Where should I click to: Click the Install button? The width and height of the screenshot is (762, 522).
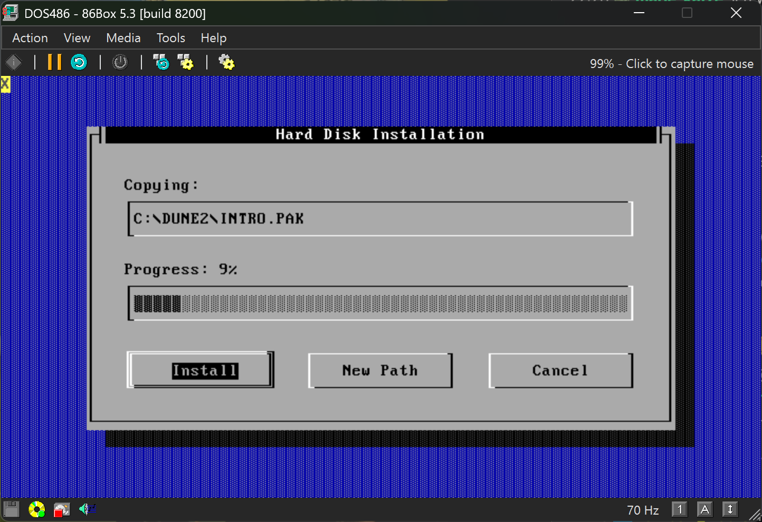point(201,370)
